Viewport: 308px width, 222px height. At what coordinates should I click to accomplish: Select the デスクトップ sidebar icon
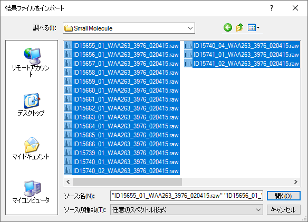31,105
